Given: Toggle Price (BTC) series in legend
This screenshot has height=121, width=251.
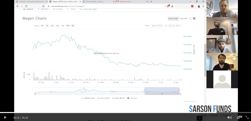Looking at the screenshot, I should [118, 98].
